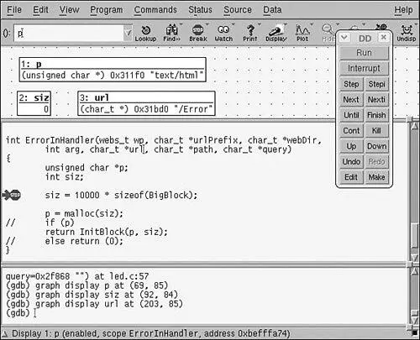Toggle breakpoint stop sign at siz line

pos(12,195)
